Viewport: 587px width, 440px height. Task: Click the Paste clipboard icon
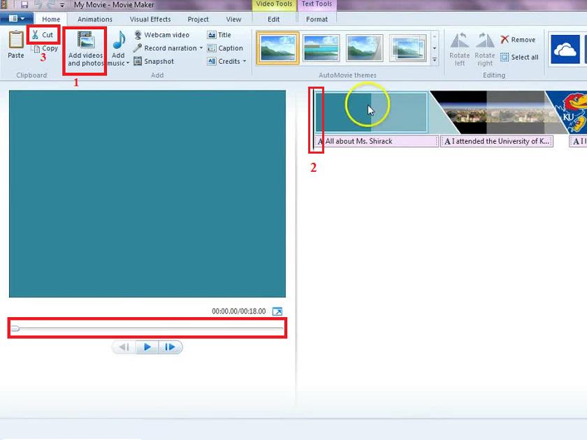(x=15, y=41)
